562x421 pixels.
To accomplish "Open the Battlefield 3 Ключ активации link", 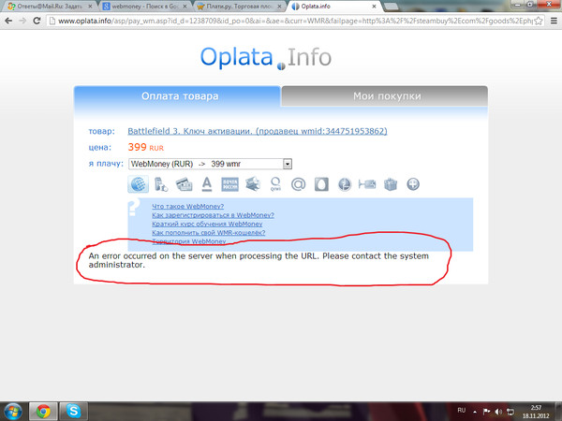I will coord(258,131).
